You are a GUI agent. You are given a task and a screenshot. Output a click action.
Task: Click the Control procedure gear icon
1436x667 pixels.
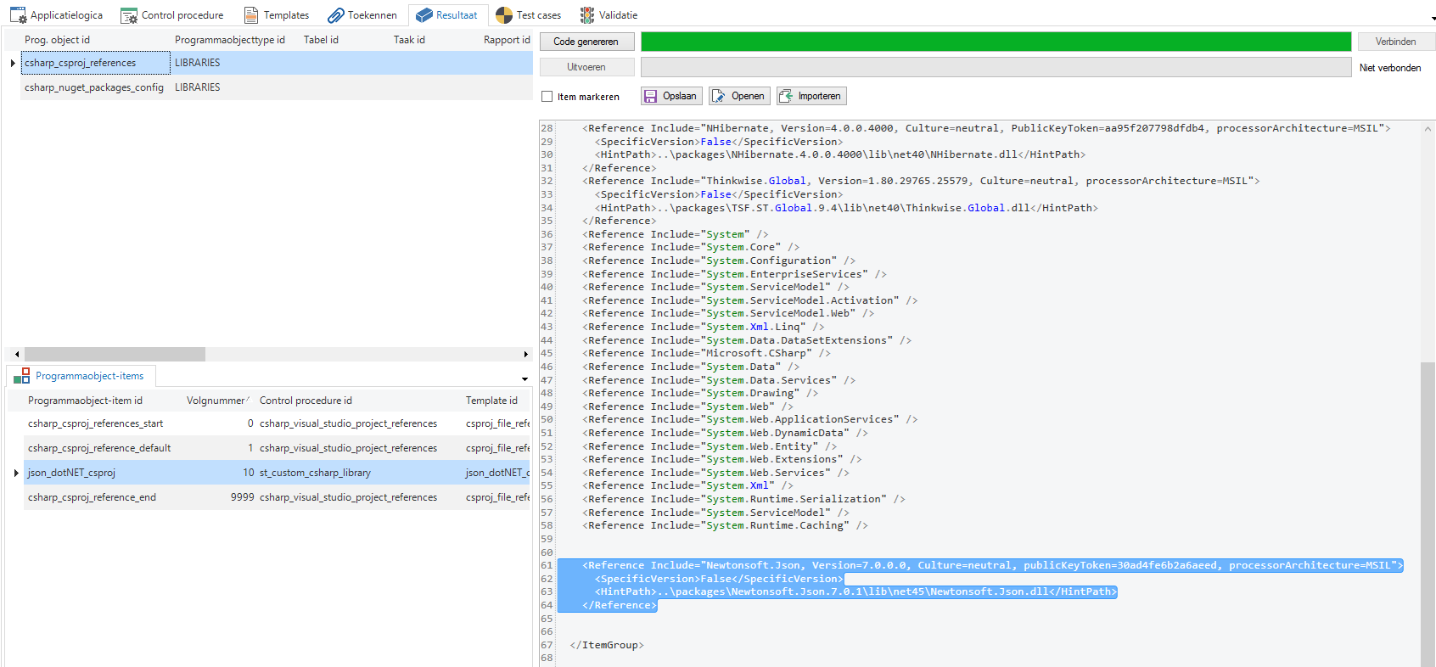tap(129, 15)
